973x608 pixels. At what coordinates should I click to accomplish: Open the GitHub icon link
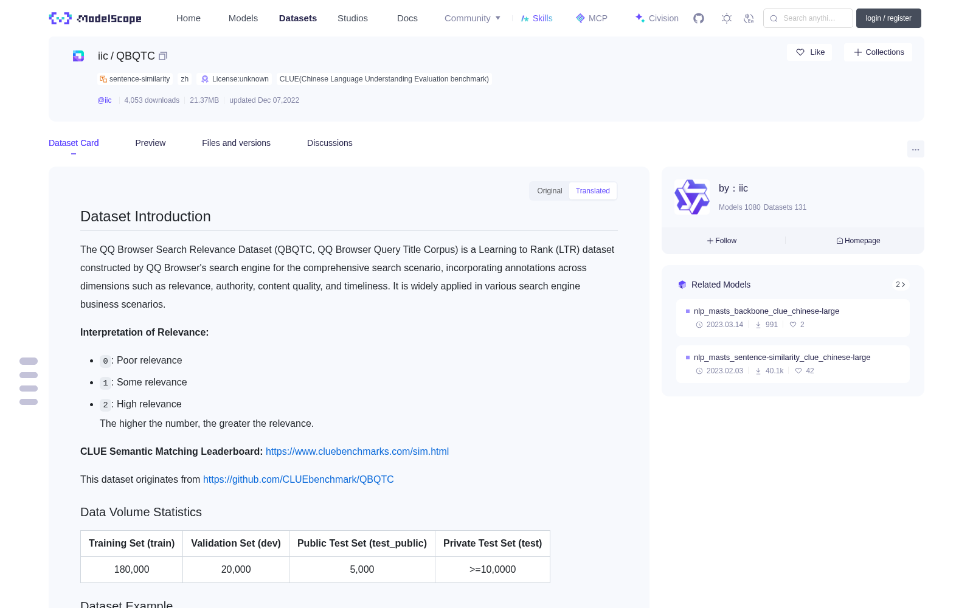(699, 18)
